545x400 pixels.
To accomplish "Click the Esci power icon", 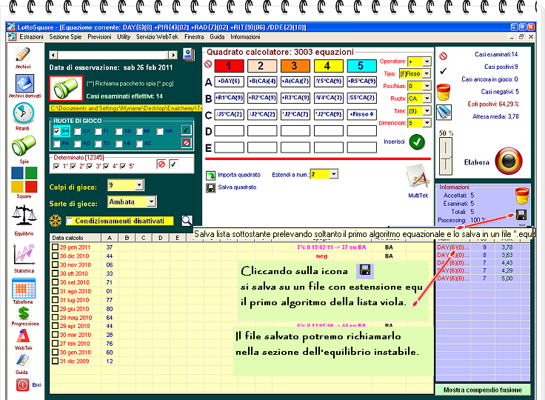I will click(23, 384).
